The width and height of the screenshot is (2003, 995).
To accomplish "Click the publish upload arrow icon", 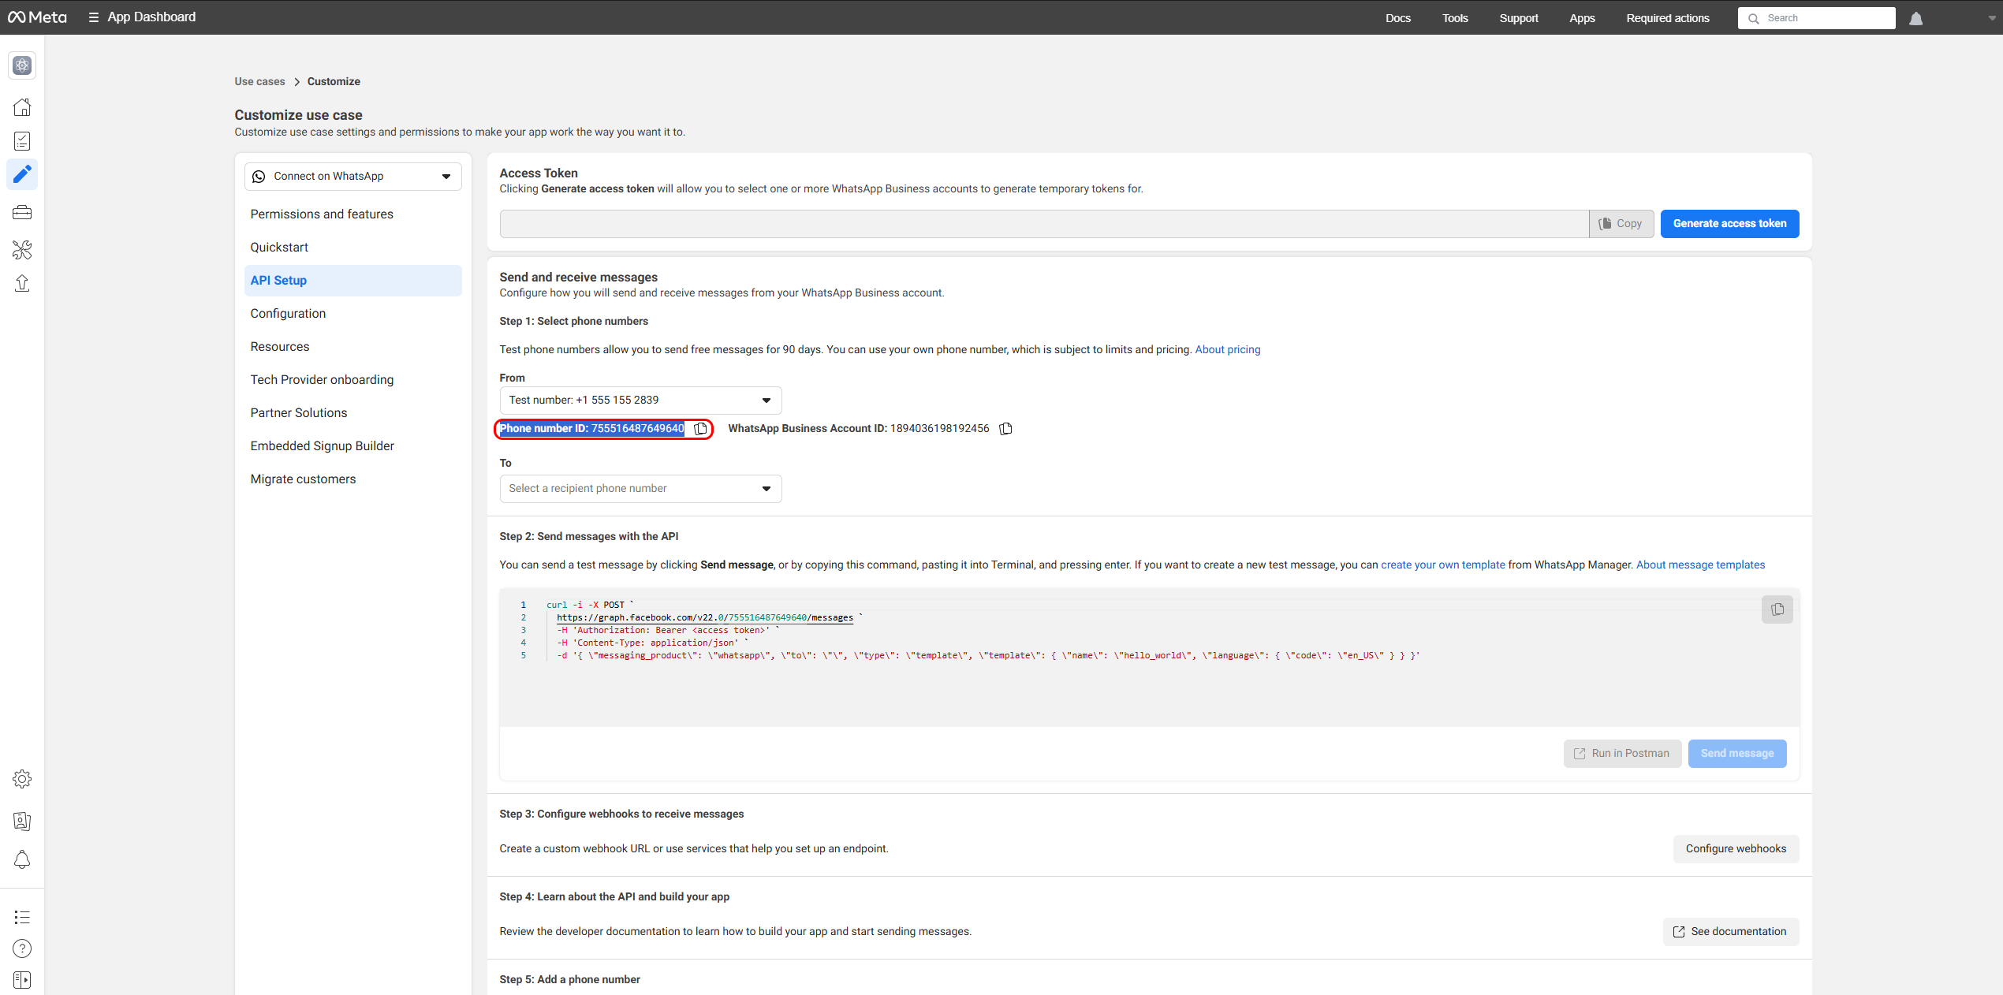I will tap(22, 283).
